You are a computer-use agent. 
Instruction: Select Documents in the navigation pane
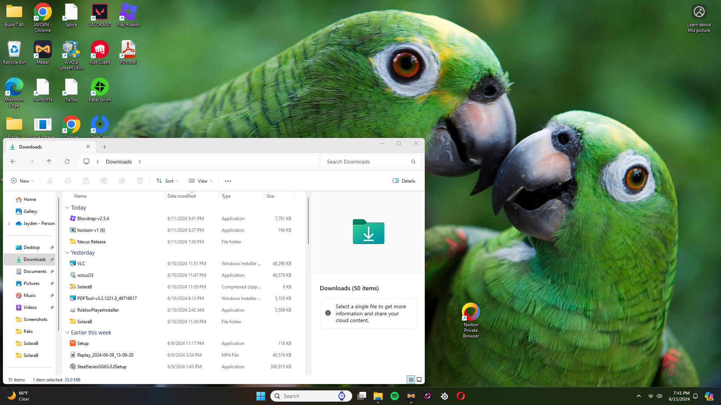[35, 271]
